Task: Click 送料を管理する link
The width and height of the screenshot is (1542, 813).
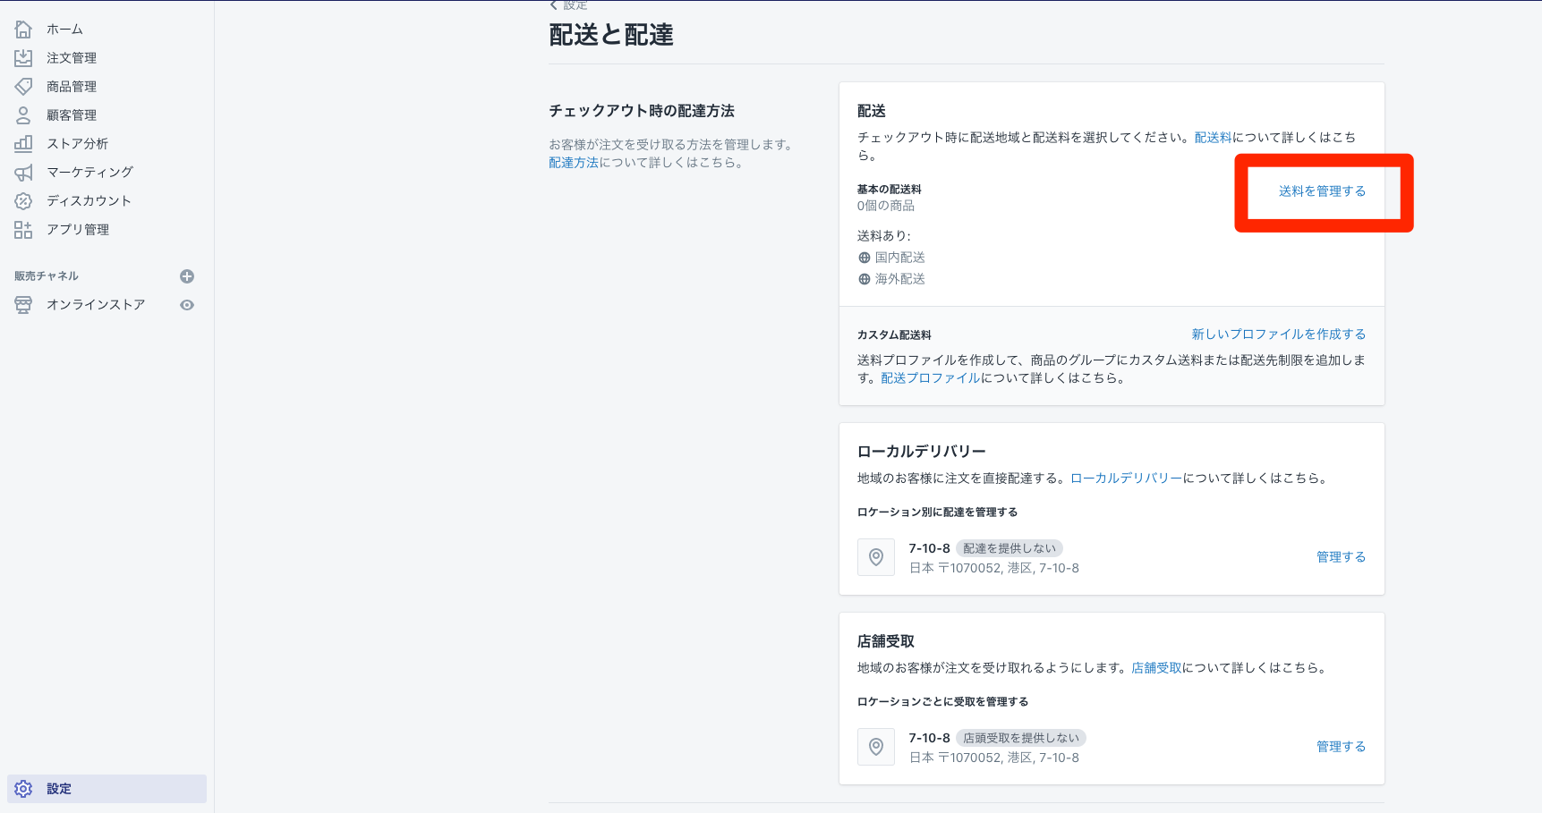Action: coord(1322,191)
